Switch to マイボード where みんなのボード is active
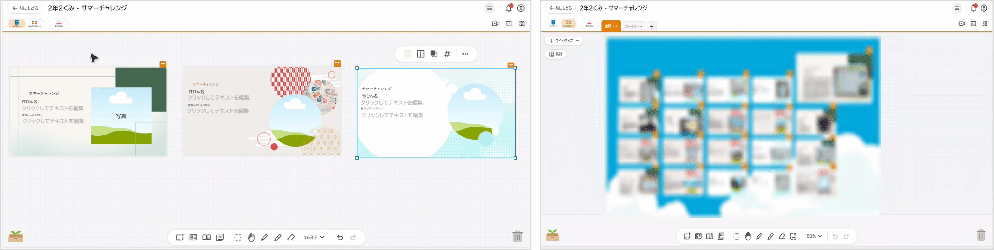The height and width of the screenshot is (250, 994). [x=553, y=23]
